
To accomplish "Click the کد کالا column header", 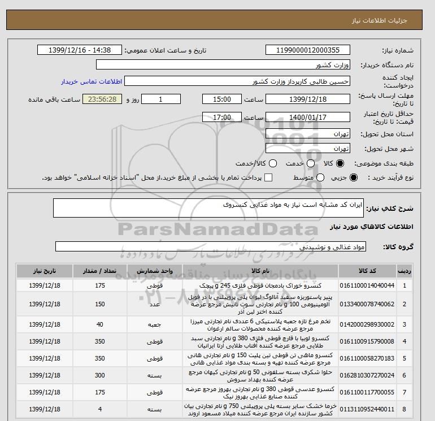I will [367, 271].
